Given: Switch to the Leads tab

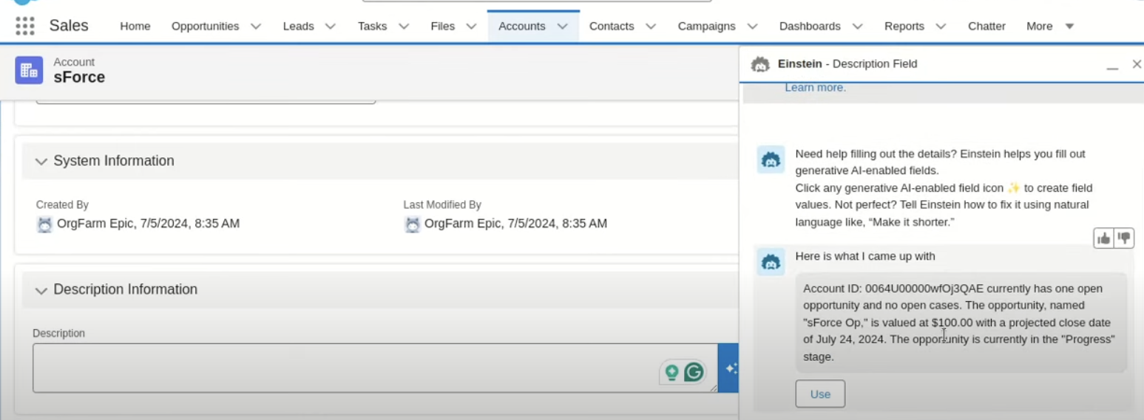Looking at the screenshot, I should point(299,26).
